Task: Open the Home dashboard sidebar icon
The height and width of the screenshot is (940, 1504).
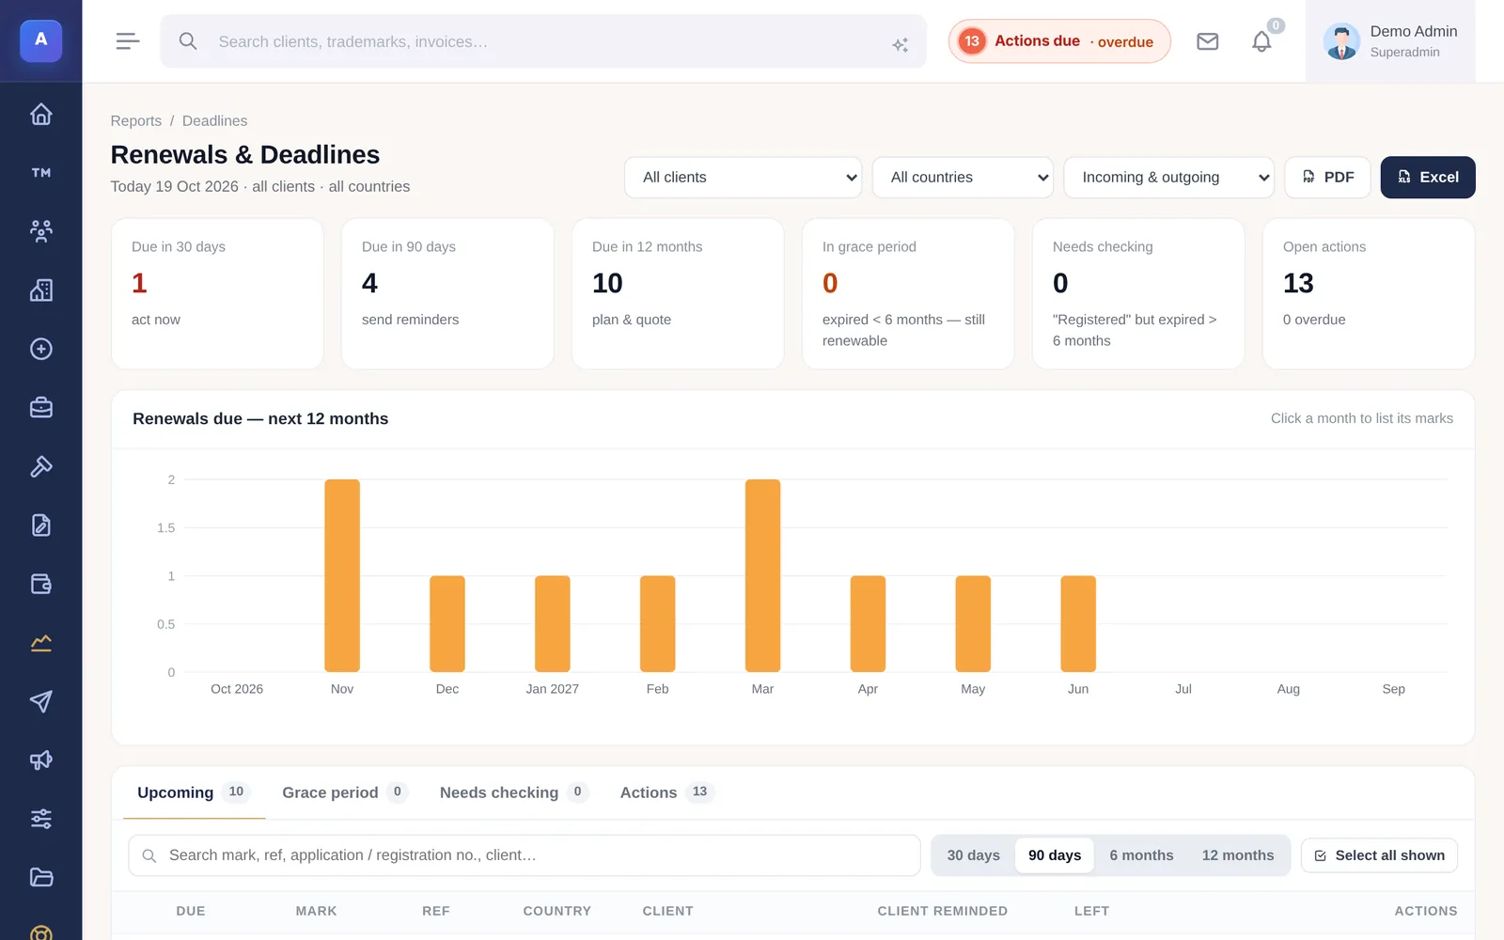Action: 40,114
